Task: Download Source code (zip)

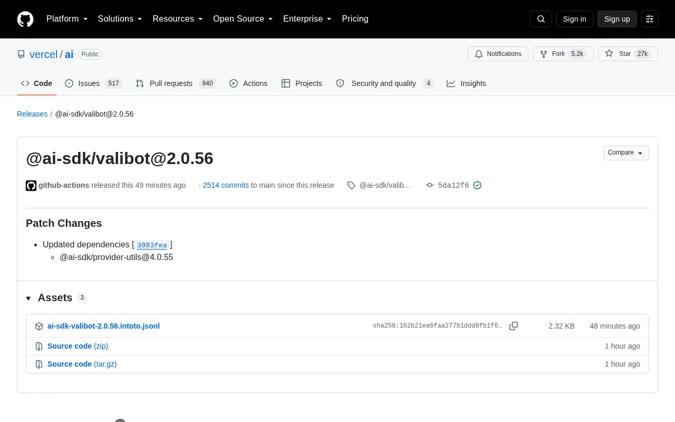Action: click(x=78, y=346)
